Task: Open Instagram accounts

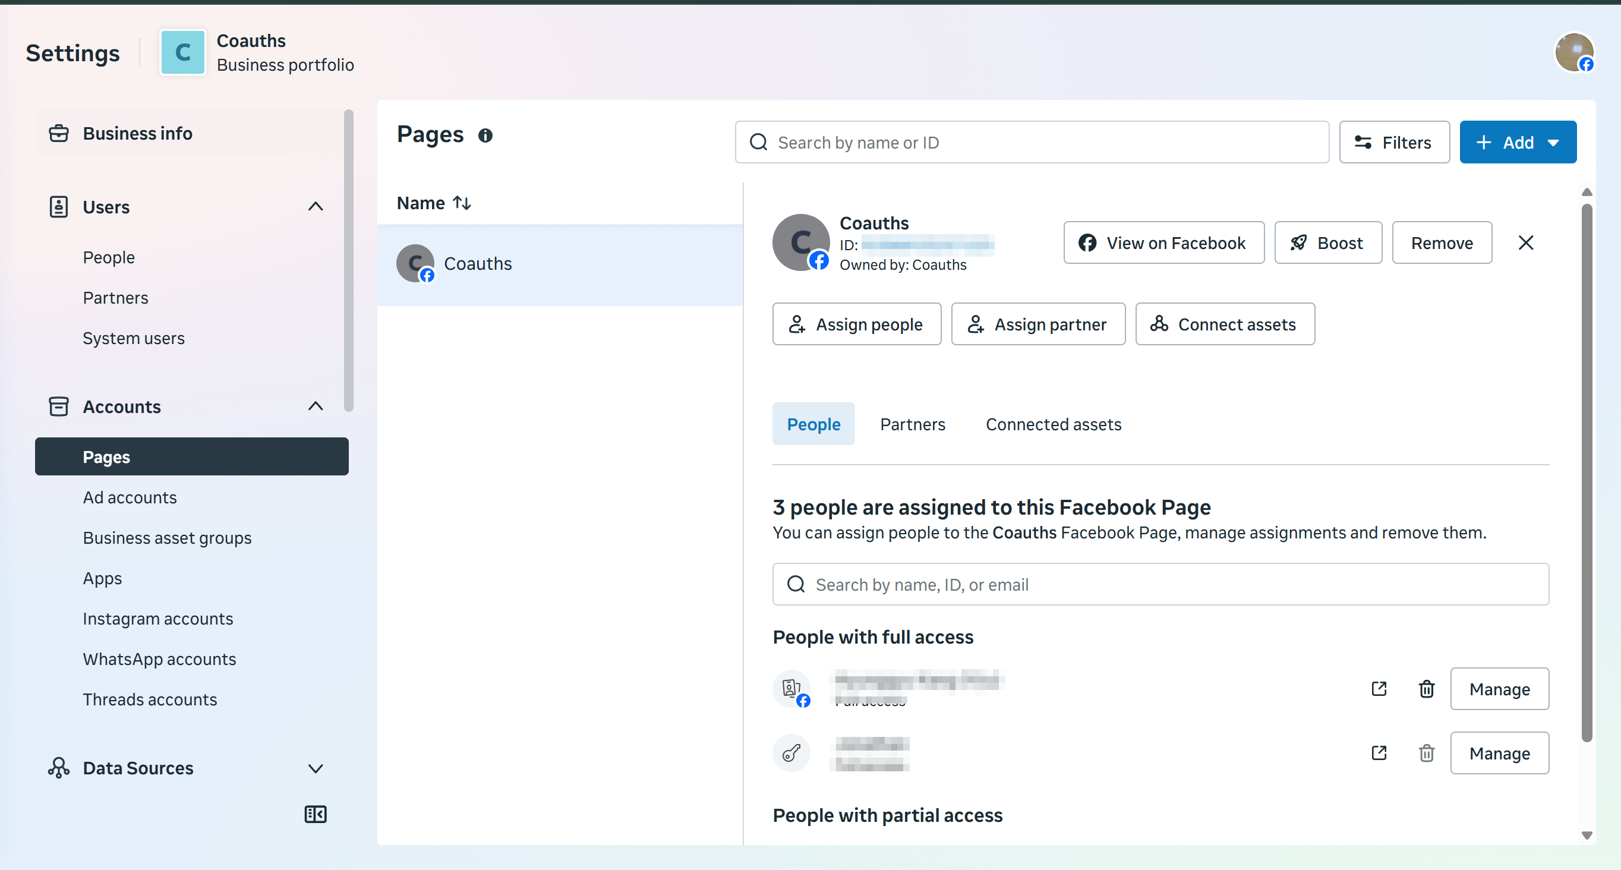Action: [x=157, y=618]
